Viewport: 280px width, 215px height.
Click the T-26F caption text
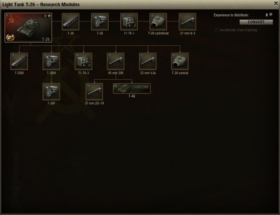51,103
